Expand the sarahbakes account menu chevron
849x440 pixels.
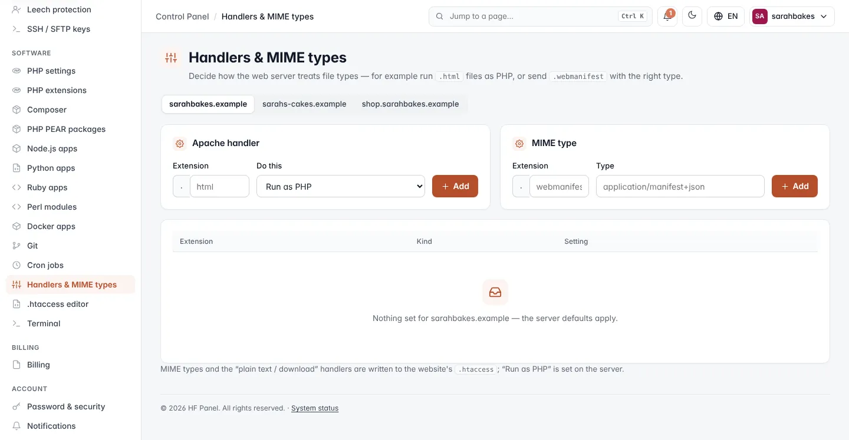point(824,16)
